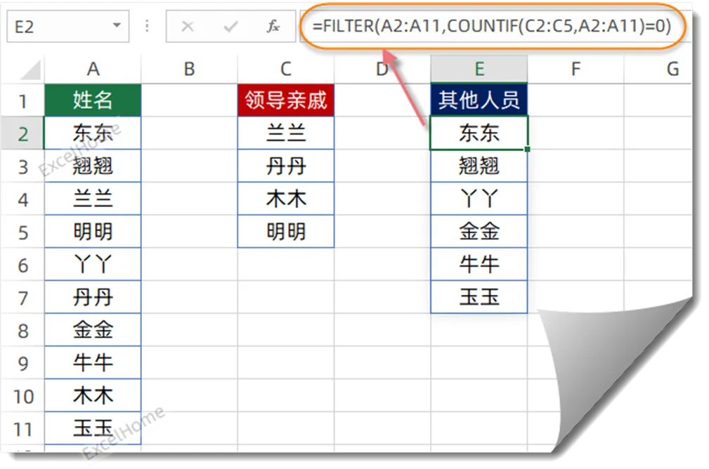Select cell E7 containing 玉玉
Image resolution: width=709 pixels, height=469 pixels.
[479, 297]
